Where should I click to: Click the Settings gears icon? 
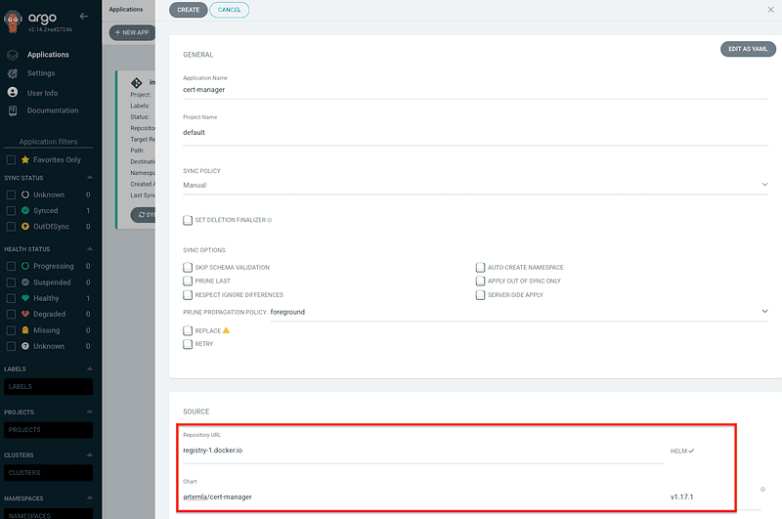point(13,73)
